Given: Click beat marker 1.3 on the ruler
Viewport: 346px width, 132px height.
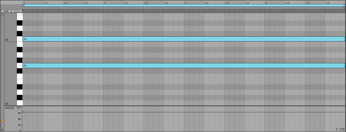Looking at the screenshot, I should click(x=65, y=3).
